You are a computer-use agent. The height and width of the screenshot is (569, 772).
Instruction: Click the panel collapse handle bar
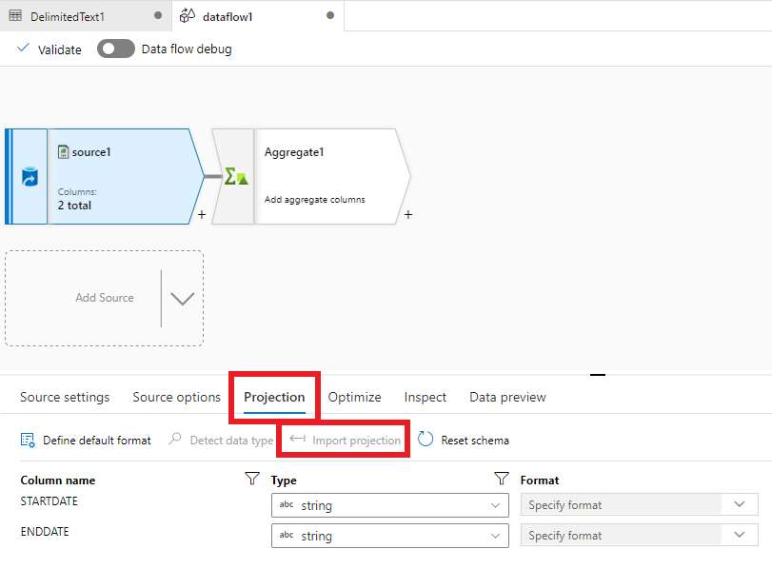[597, 375]
